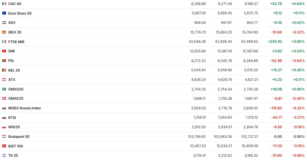Click the Israel flag icon beside TA 35
Viewport: 307px width, 160px height.
coord(4,155)
